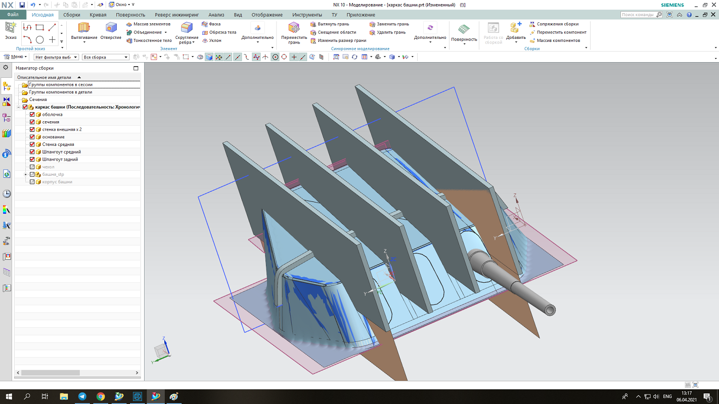Select the Поверхность surface icon
Viewport: 719px width, 404px height.
click(x=464, y=29)
